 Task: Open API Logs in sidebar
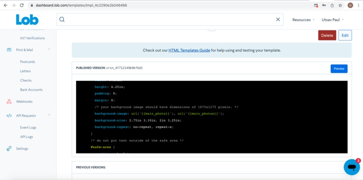[x=27, y=136]
